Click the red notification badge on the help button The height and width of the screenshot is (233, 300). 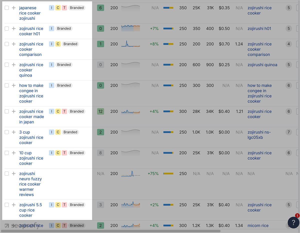[297, 215]
